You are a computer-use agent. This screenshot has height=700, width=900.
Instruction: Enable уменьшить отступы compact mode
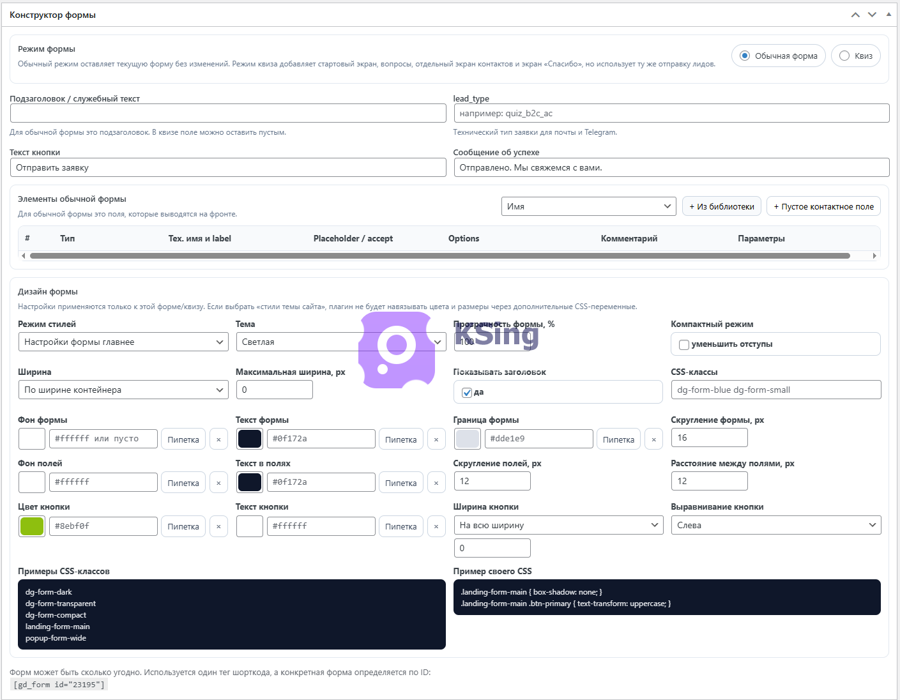684,344
